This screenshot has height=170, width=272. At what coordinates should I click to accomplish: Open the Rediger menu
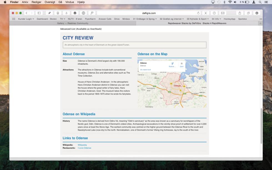[x=36, y=2]
